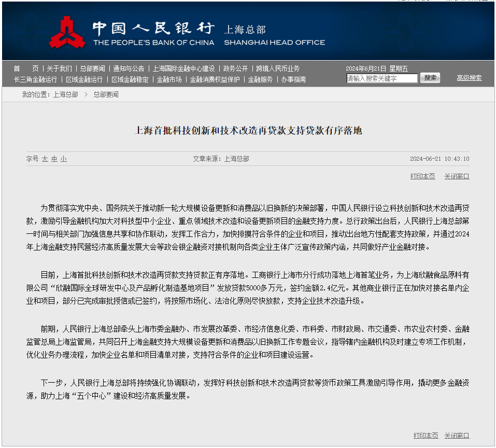Click the search keyword input field
Screen dimensions: 496x448
(381, 78)
